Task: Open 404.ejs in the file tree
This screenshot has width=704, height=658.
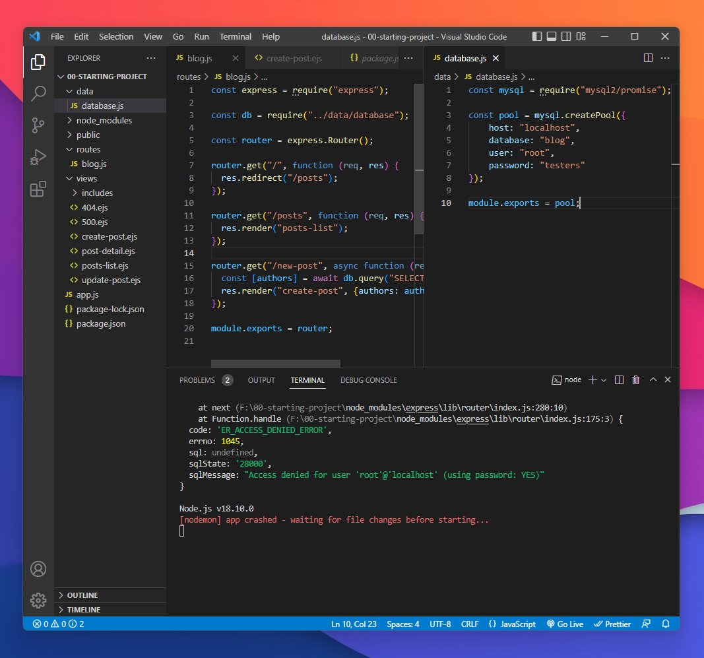Action: point(110,207)
